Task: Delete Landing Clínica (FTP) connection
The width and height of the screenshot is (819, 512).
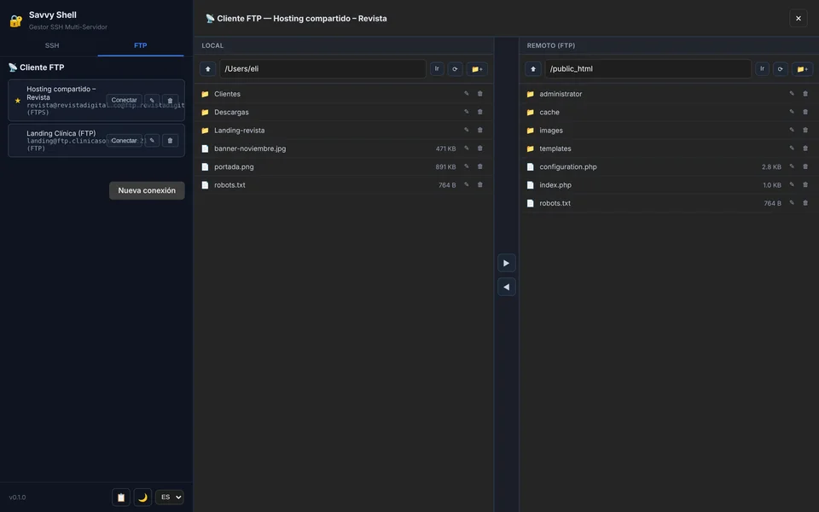Action: (x=170, y=141)
